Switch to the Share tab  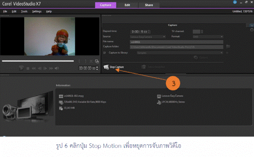tap(149, 5)
